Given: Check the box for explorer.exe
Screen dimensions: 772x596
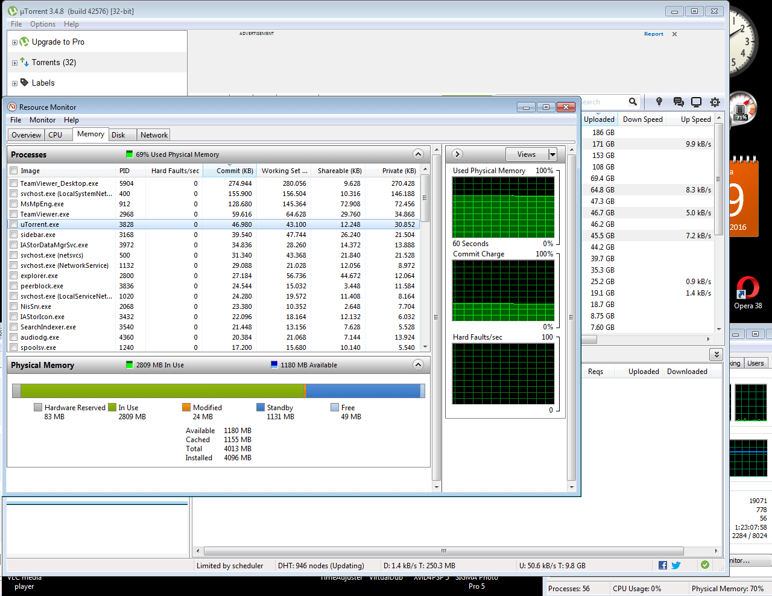Looking at the screenshot, I should [13, 276].
